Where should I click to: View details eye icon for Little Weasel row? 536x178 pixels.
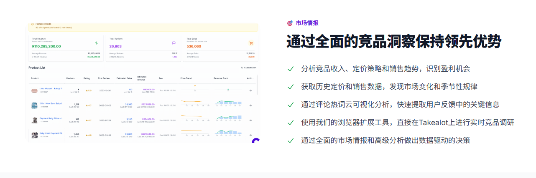pyautogui.click(x=250, y=90)
